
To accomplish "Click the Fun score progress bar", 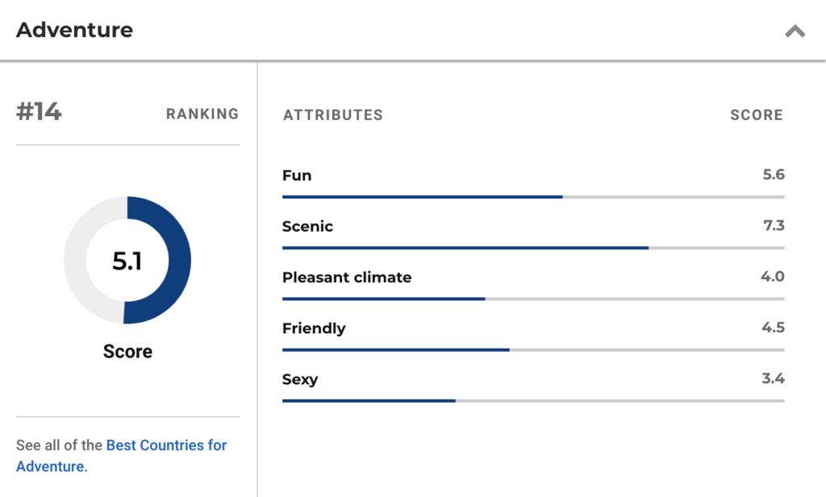I will click(533, 197).
